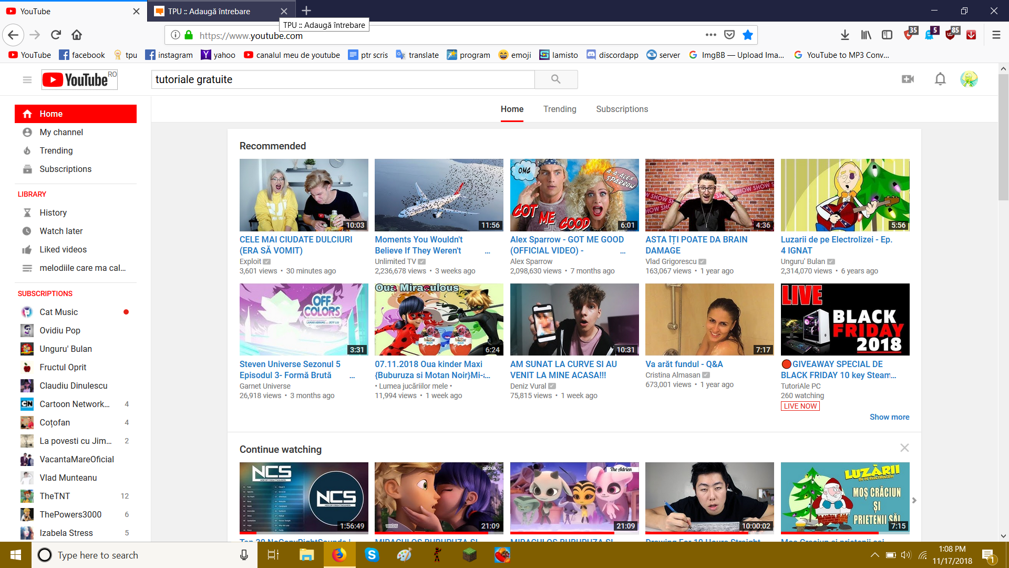Open Task View on the taskbar
Screen dimensions: 1009x568
(273, 555)
